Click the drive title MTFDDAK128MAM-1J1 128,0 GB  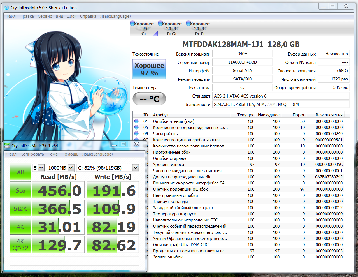[241, 44]
